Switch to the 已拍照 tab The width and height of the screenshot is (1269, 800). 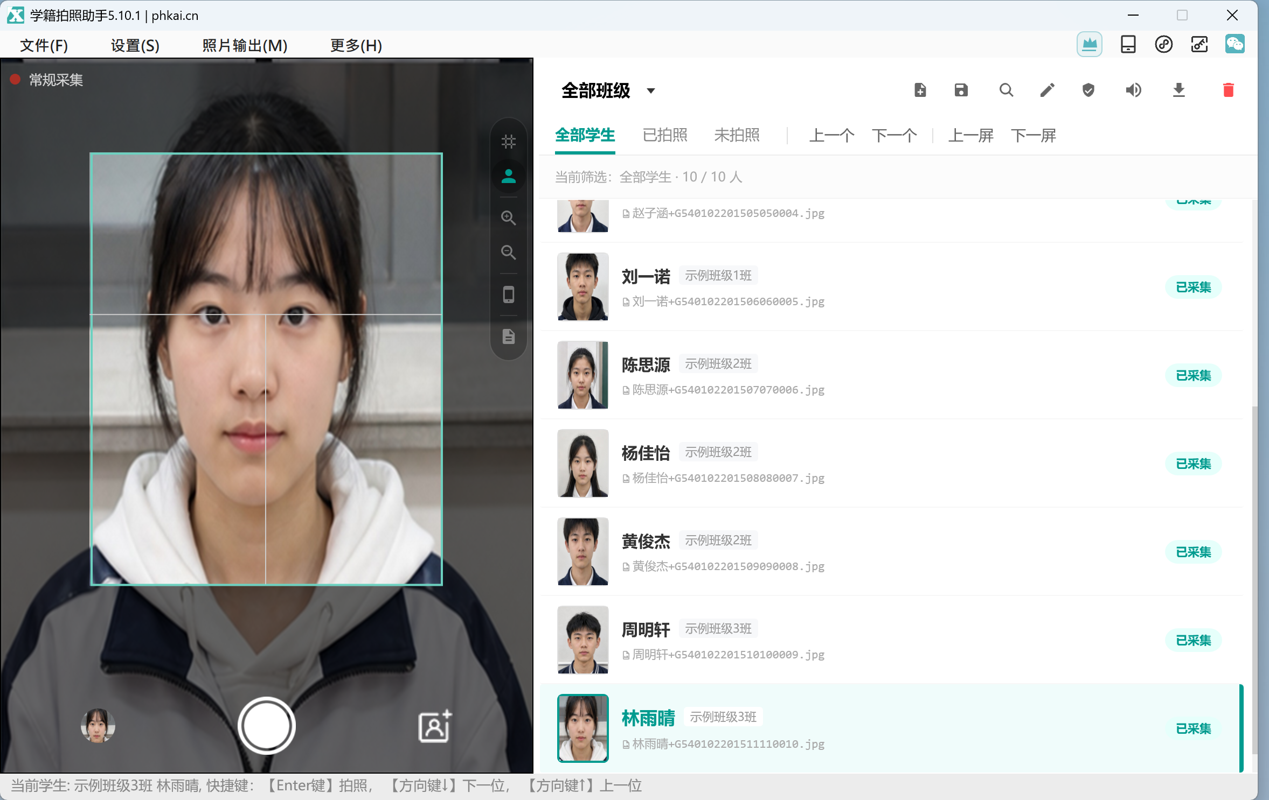[x=665, y=135]
